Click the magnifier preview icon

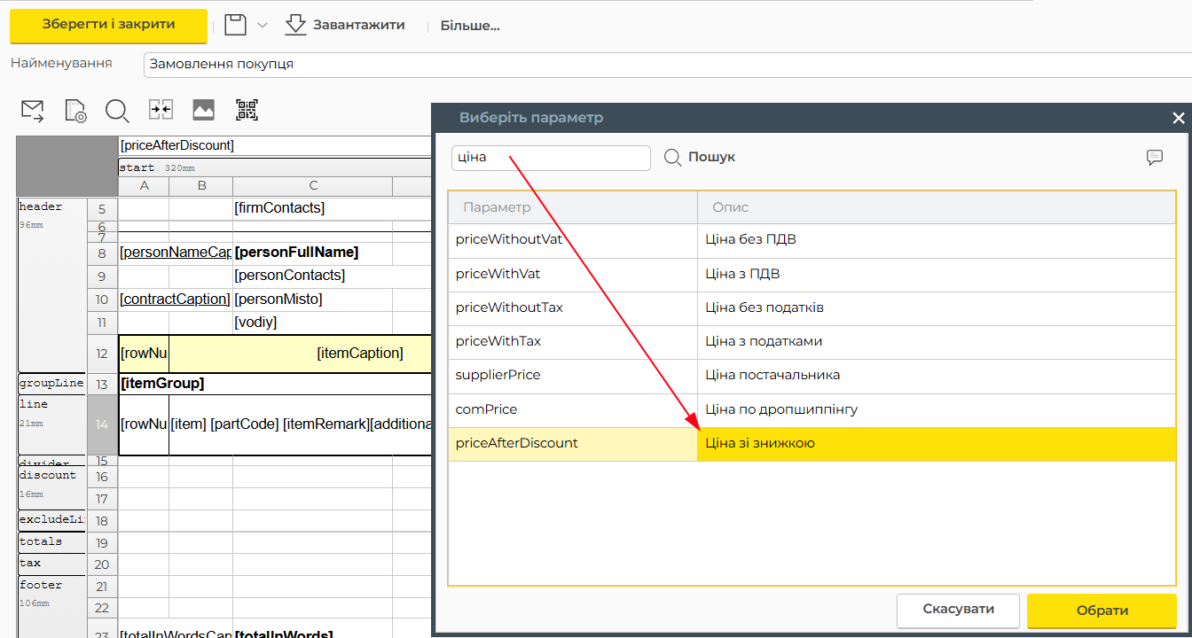(x=117, y=111)
